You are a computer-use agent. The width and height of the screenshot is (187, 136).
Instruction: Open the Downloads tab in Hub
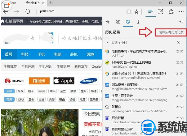click(138, 22)
